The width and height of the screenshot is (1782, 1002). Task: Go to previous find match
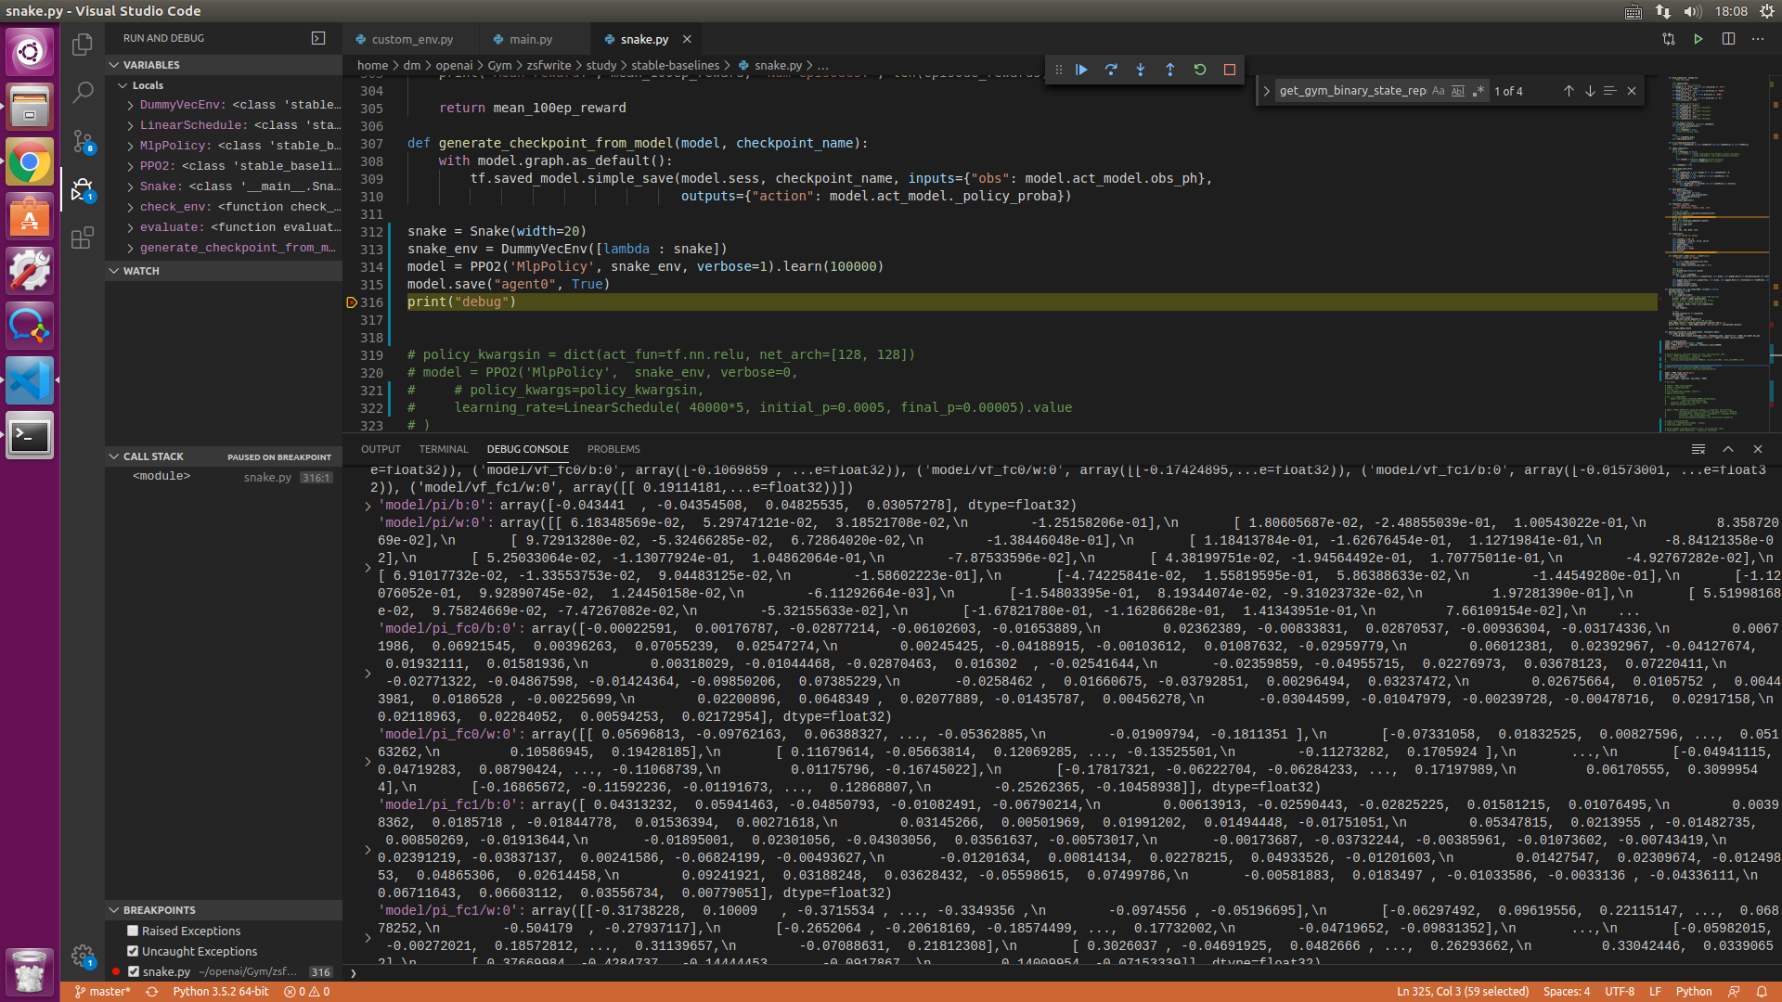pos(1569,91)
